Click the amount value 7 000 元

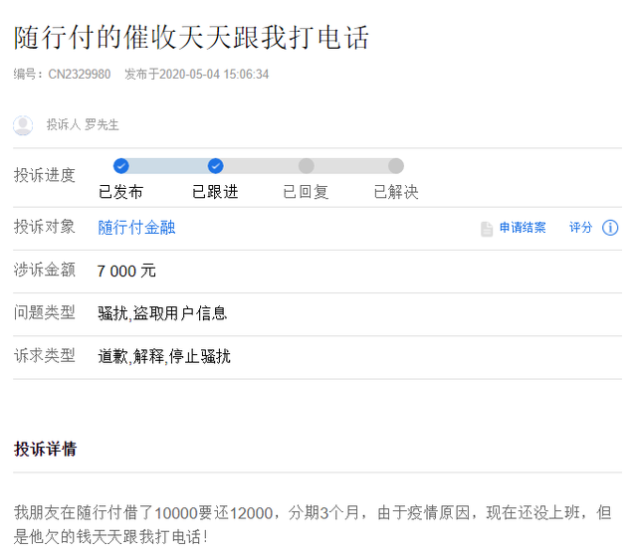point(126,271)
